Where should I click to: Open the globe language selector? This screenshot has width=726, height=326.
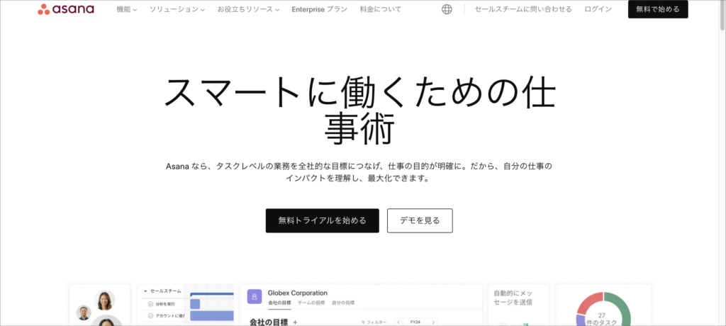(447, 9)
